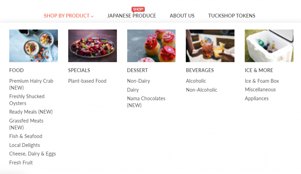This screenshot has width=301, height=174.
Task: Click the Specials beet salad image
Action: pos(93,46)
